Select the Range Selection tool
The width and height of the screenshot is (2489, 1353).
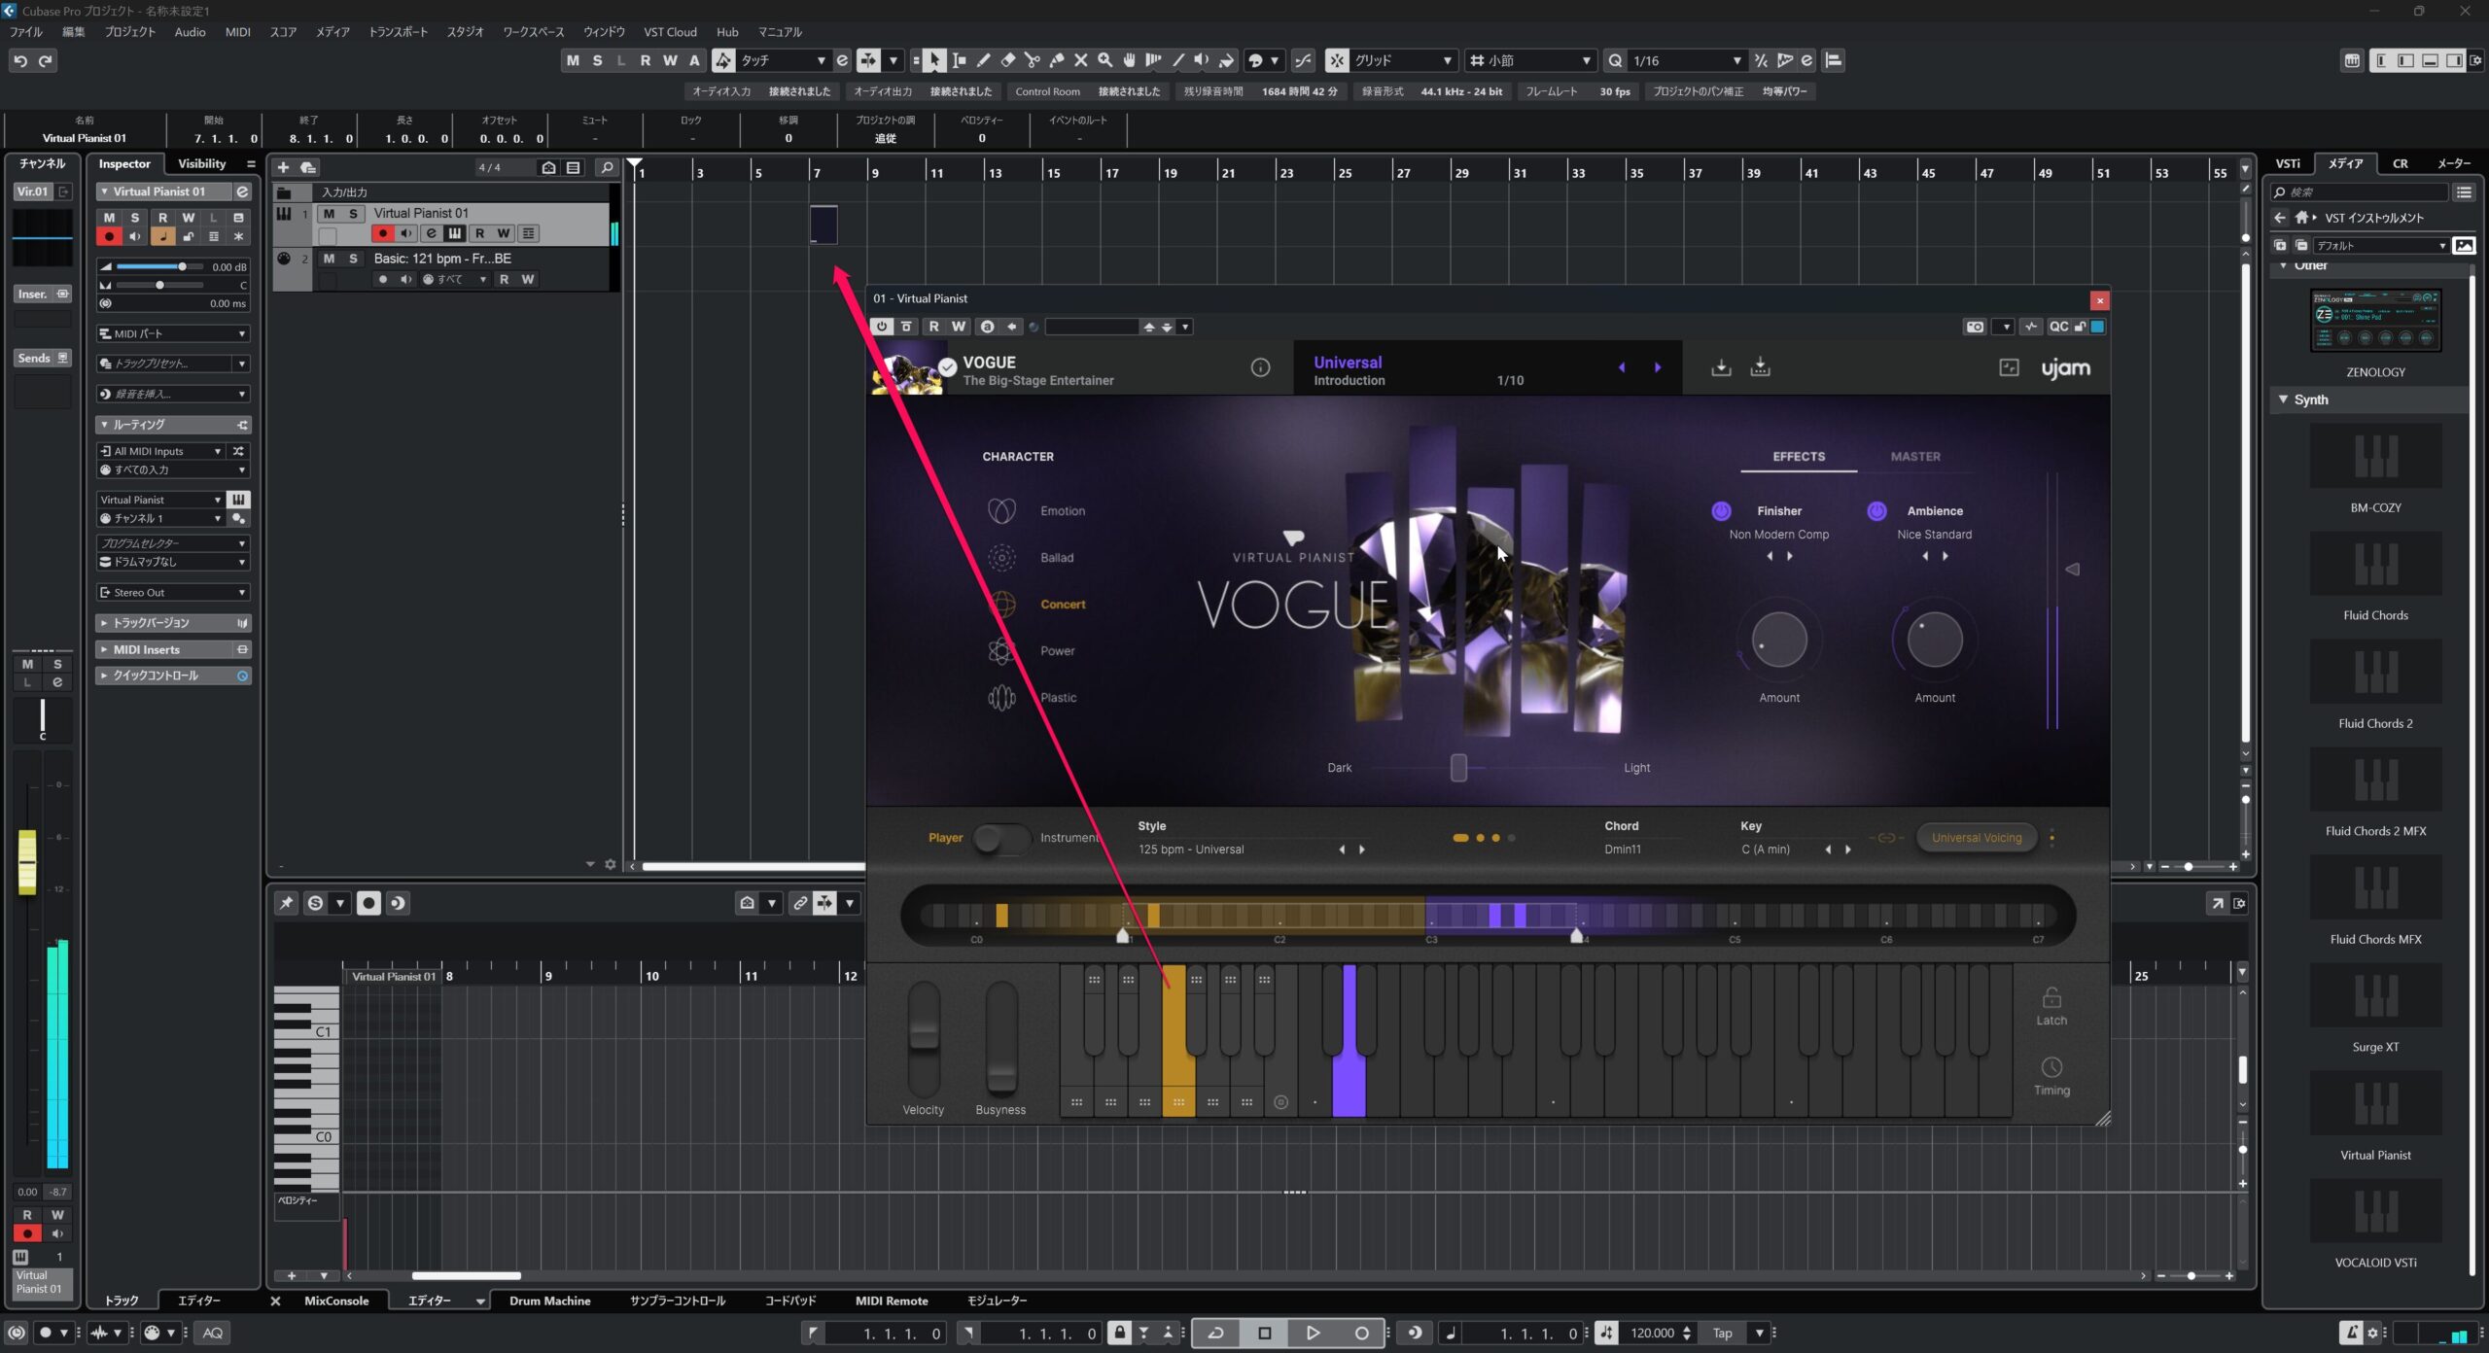coord(959,60)
